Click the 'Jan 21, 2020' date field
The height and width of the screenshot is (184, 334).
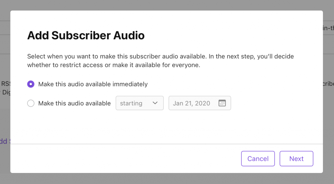200,103
